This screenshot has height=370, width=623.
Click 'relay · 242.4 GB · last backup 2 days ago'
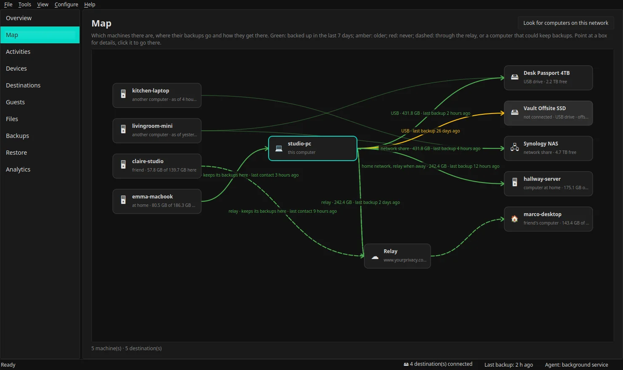360,202
